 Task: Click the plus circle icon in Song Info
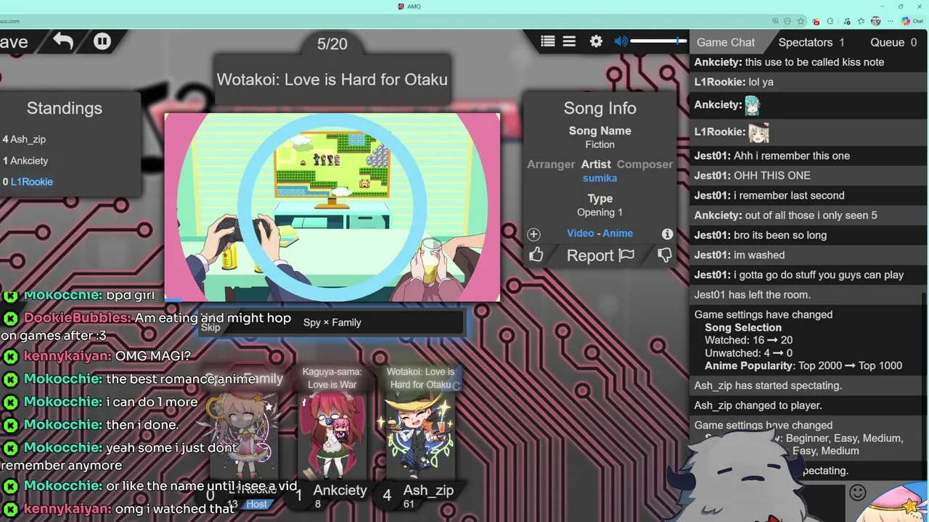pyautogui.click(x=533, y=234)
